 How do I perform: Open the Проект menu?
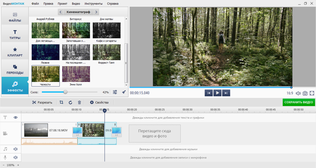click(x=62, y=4)
